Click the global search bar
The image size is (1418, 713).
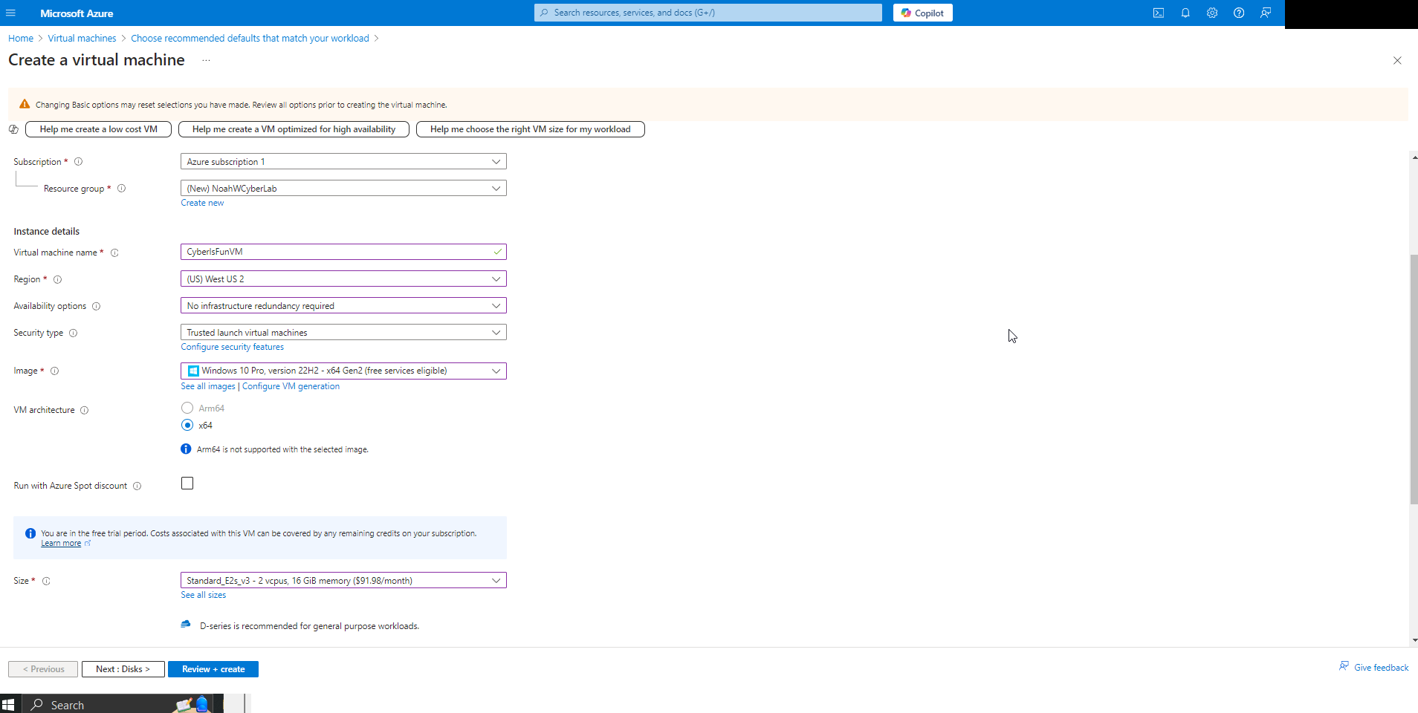click(708, 13)
